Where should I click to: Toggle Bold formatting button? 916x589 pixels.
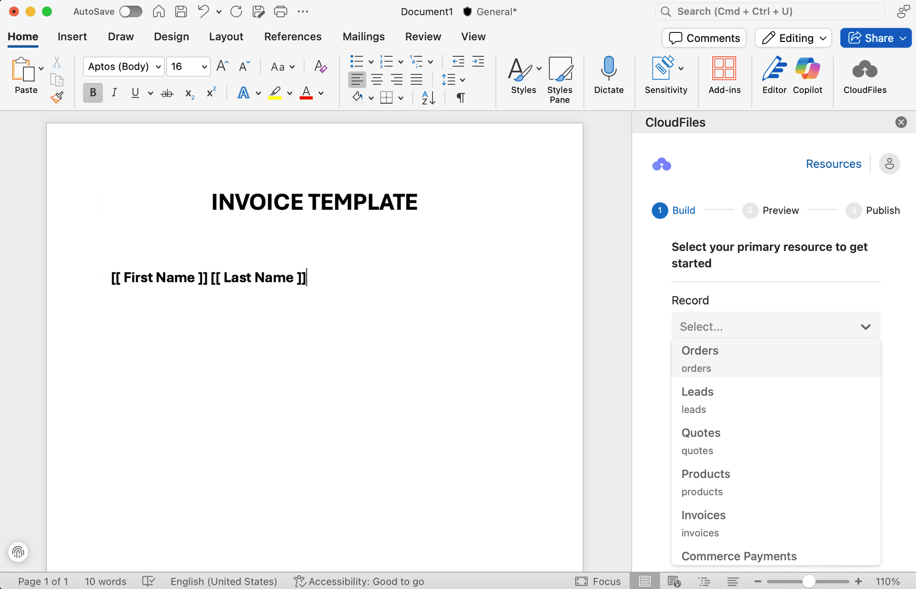93,93
